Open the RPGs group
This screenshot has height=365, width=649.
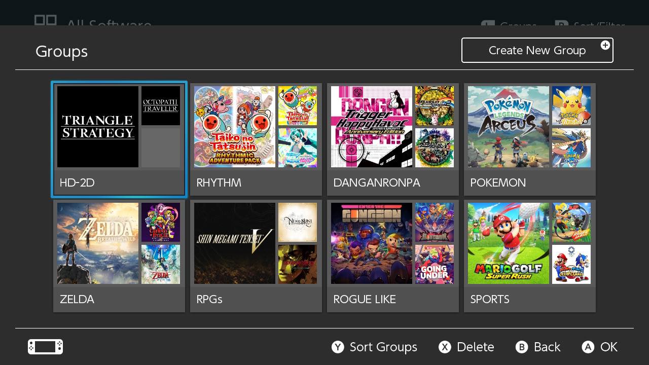(256, 299)
